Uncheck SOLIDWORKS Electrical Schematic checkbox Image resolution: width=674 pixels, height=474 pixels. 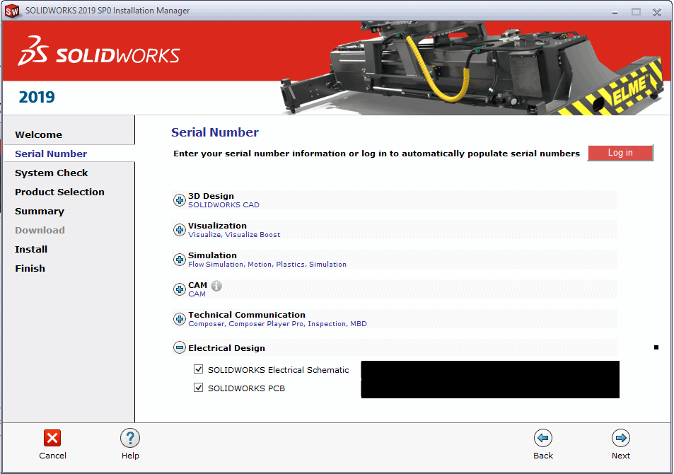198,369
